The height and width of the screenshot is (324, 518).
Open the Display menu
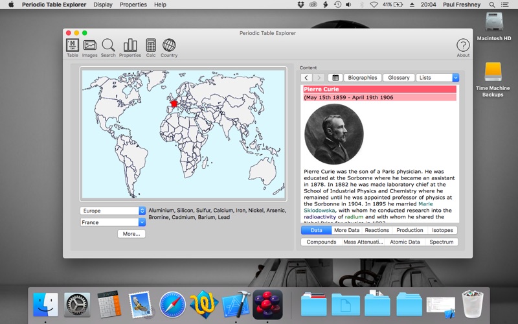(x=103, y=5)
